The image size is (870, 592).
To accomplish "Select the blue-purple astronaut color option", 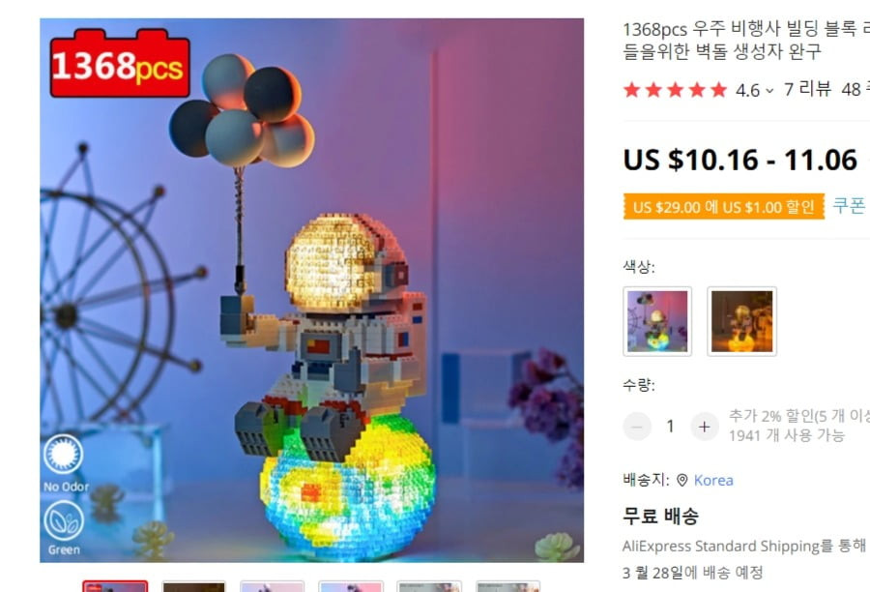I will pos(657,321).
